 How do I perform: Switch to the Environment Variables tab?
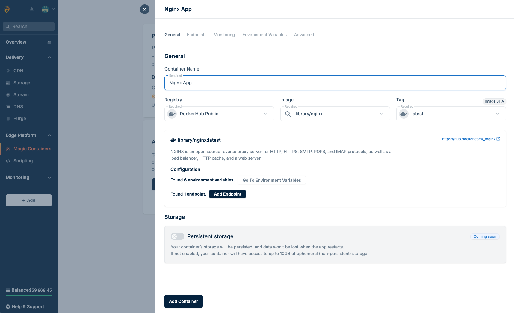coord(264,35)
